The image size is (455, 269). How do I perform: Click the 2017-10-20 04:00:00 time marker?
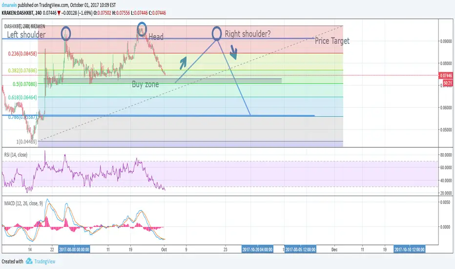pos(257,249)
